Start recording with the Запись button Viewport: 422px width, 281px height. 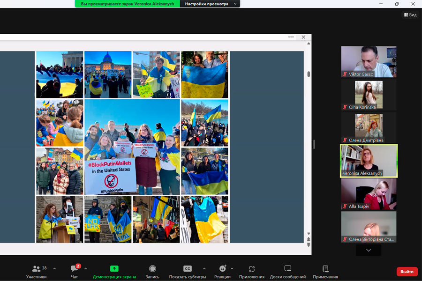click(x=152, y=272)
